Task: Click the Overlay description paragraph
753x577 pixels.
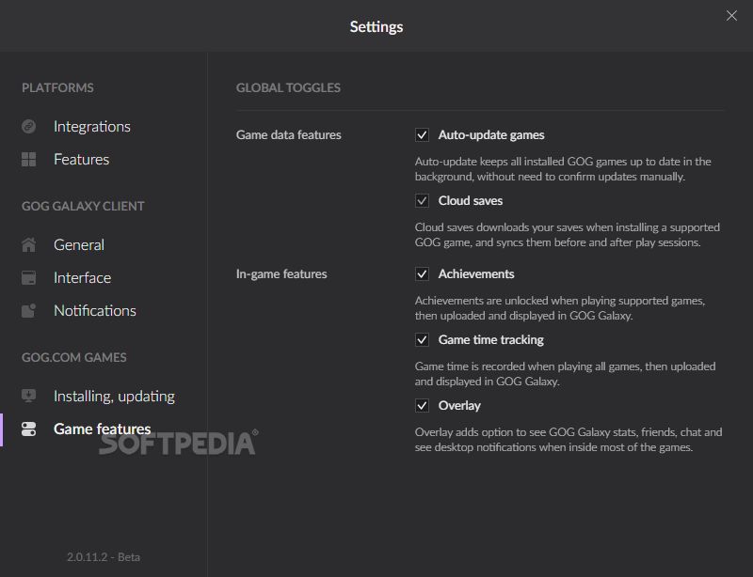Action: point(569,440)
